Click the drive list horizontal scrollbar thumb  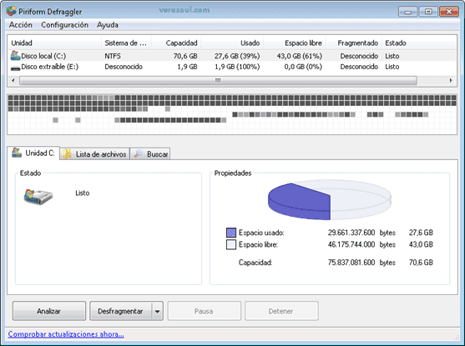tap(218, 80)
